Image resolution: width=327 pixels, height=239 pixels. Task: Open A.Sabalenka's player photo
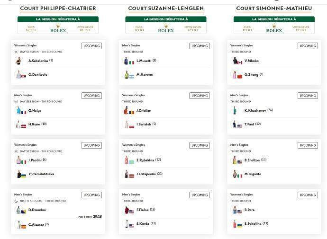point(18,61)
